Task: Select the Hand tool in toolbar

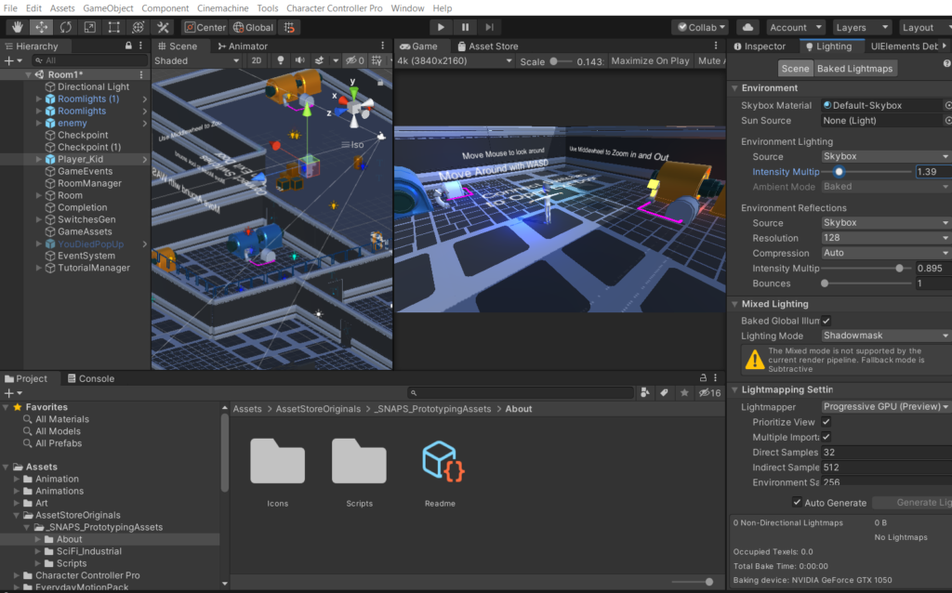Action: coord(17,27)
